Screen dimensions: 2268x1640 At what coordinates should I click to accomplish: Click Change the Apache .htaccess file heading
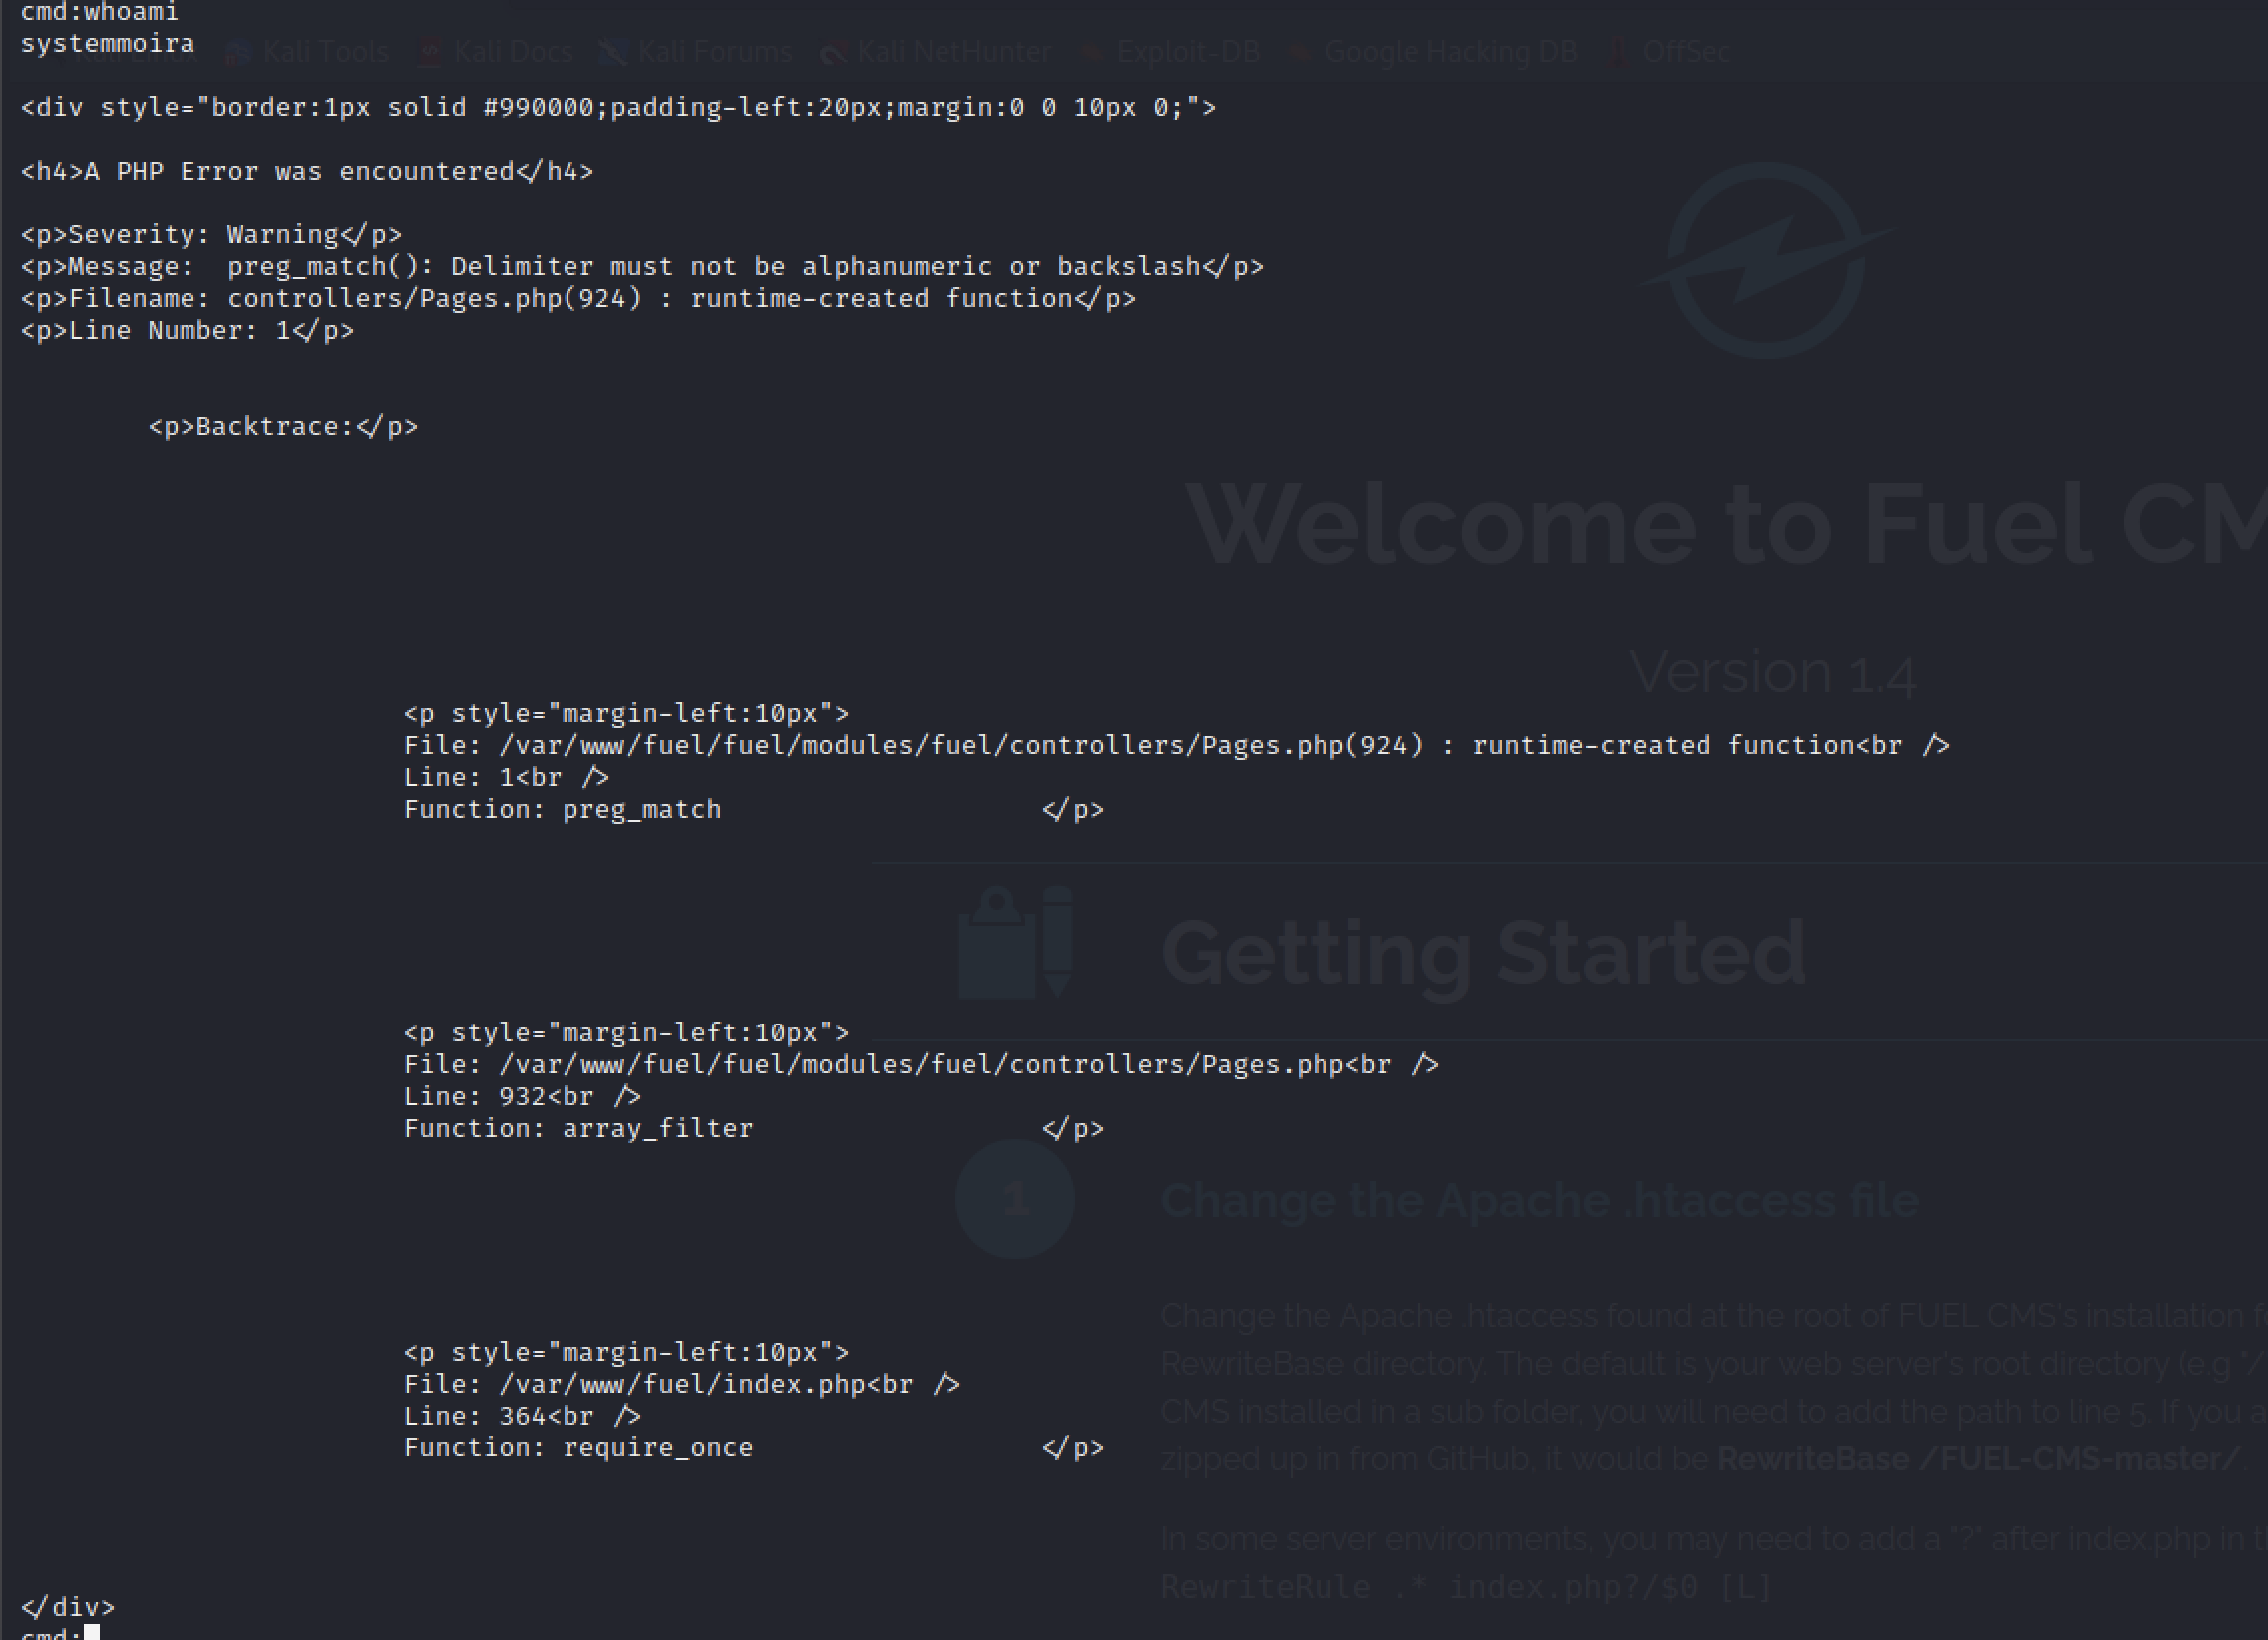click(1540, 1200)
